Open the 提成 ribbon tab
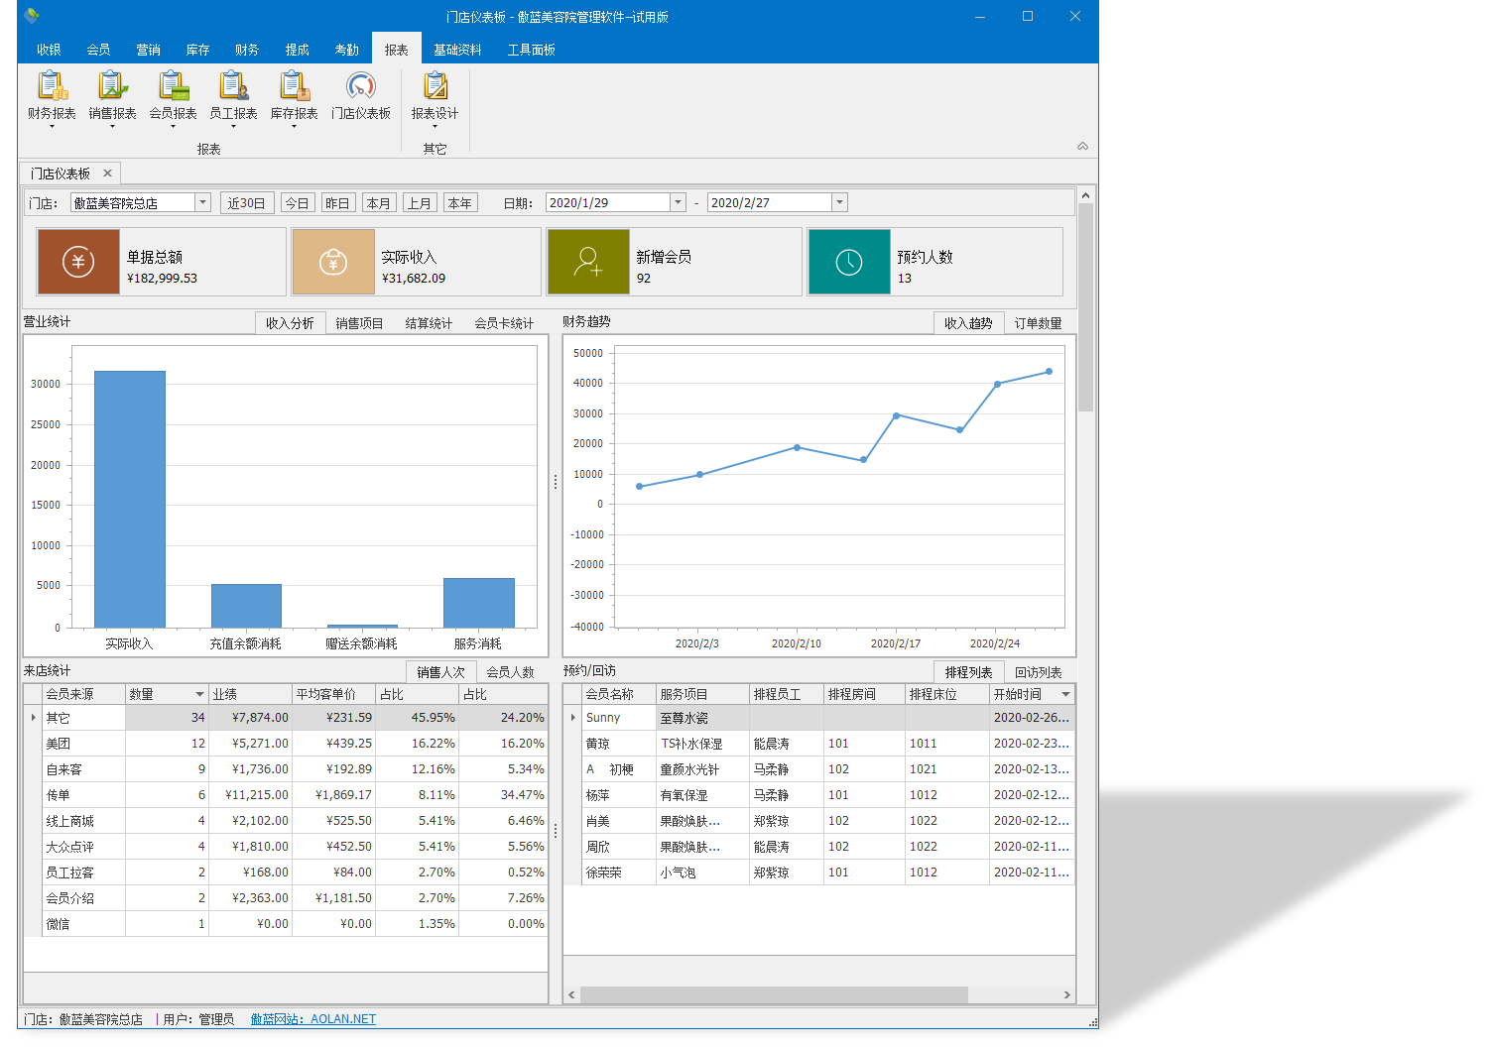Viewport: 1493px width, 1047px height. tap(297, 50)
